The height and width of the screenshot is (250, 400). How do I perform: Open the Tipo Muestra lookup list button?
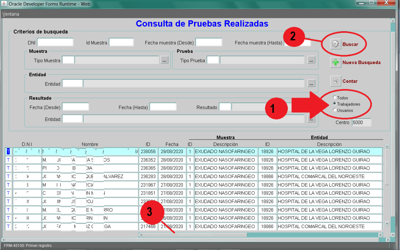[x=164, y=60]
